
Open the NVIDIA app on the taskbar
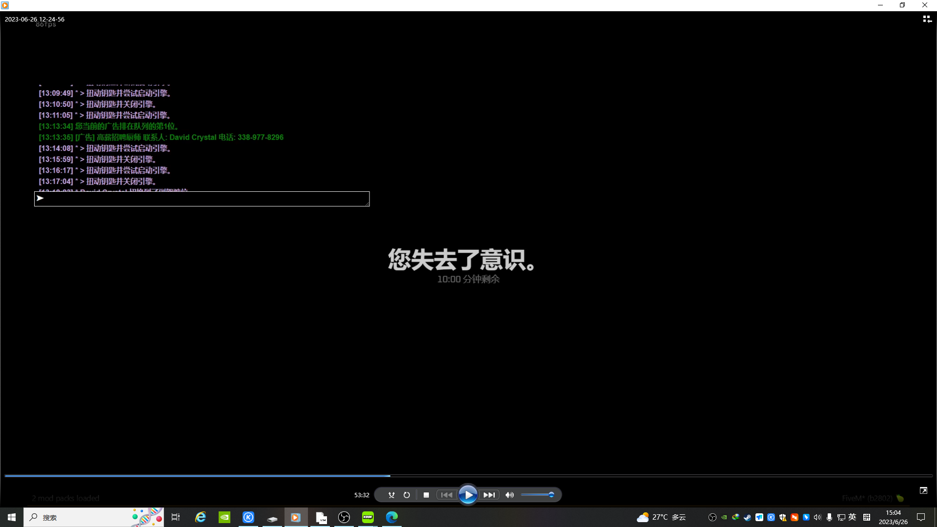coord(224,517)
